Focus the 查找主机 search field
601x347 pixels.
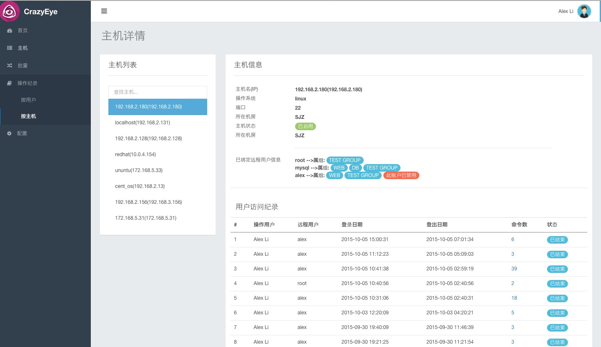point(158,92)
